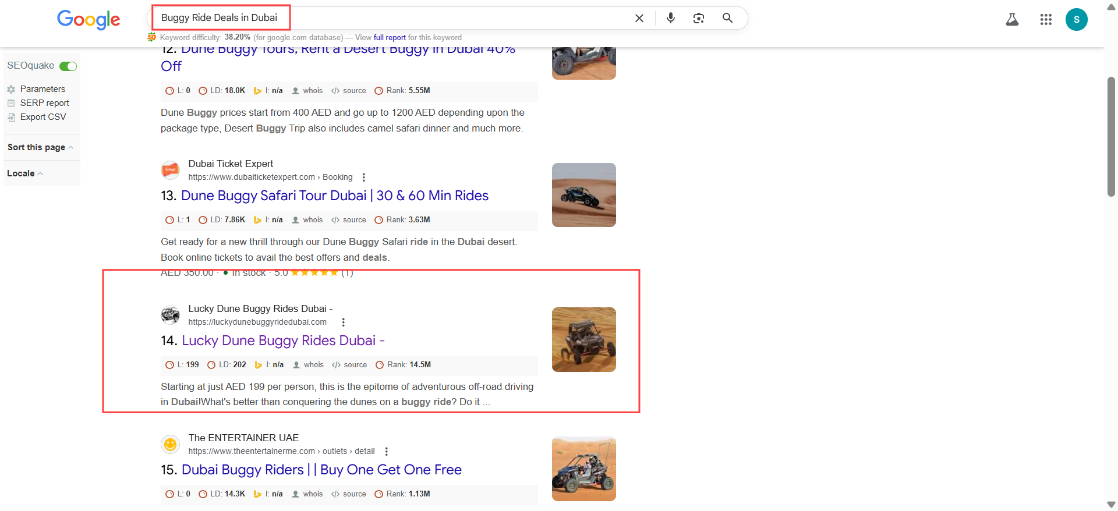1118x511 pixels.
Task: Click Lucky Dune Buggy site favicon
Action: (x=170, y=315)
